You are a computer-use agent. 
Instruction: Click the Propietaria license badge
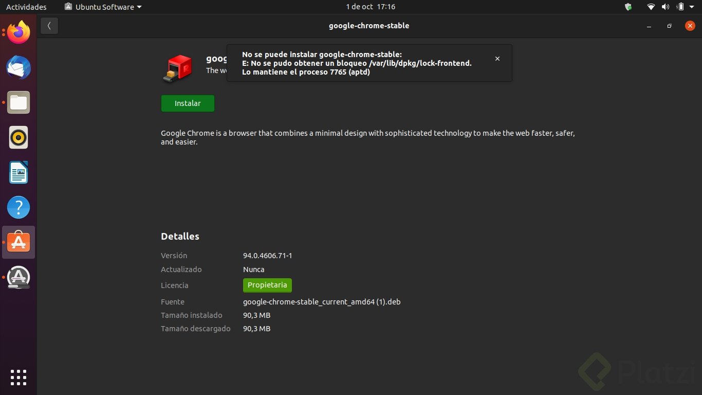267,285
